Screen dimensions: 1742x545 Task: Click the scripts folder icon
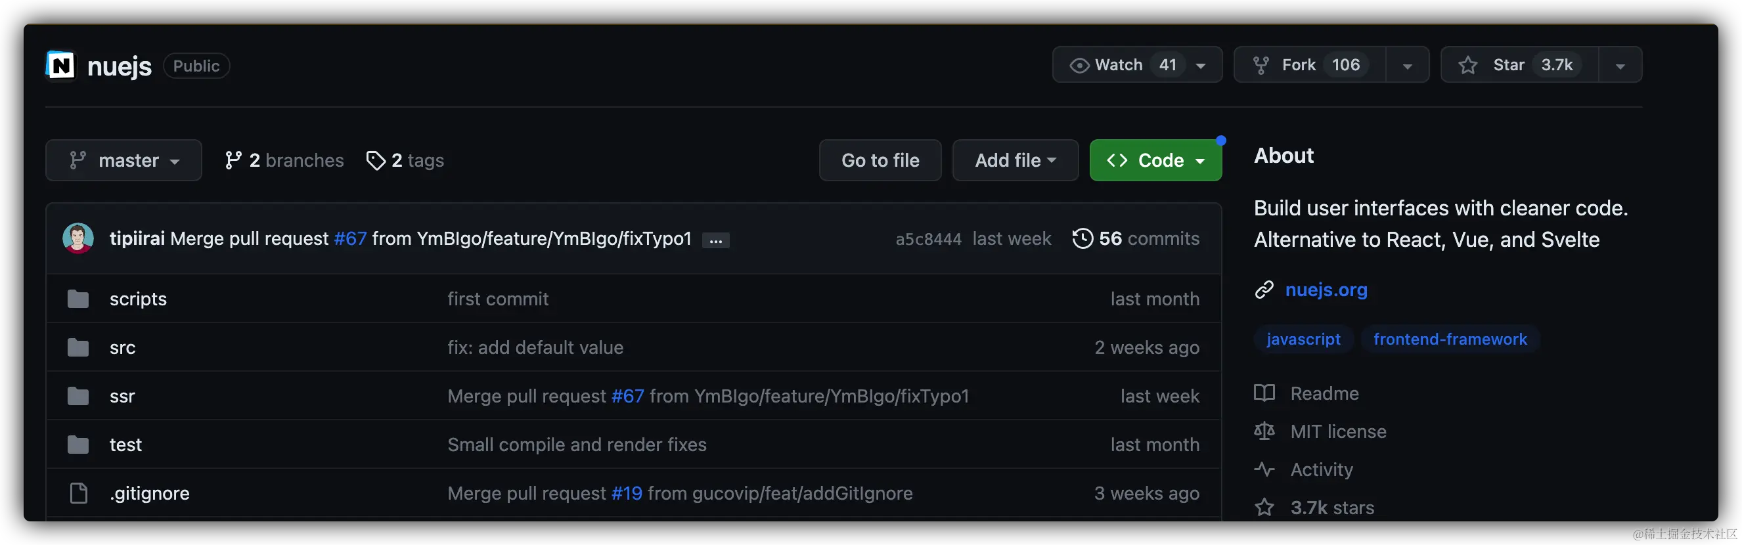(78, 299)
